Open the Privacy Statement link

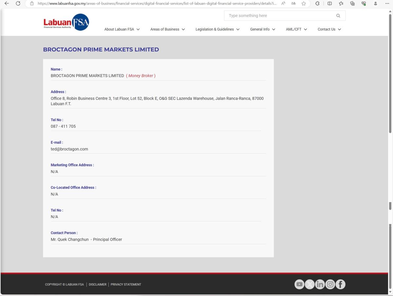126,285
